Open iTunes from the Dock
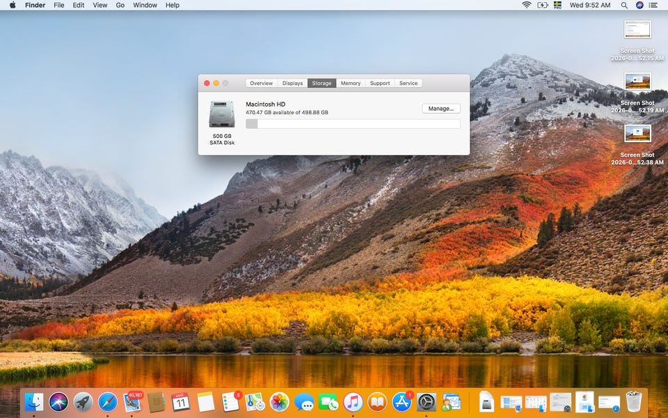Viewport: 668px width, 418px height. 353,401
